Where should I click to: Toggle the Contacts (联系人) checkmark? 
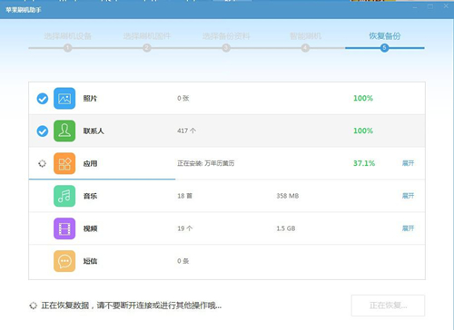pos(43,131)
